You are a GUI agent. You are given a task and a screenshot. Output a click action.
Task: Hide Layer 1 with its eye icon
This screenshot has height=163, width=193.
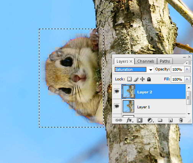117,106
